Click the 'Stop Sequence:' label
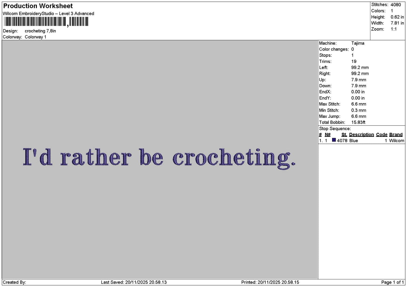Viewport: 407px width, 287px height. coord(335,129)
